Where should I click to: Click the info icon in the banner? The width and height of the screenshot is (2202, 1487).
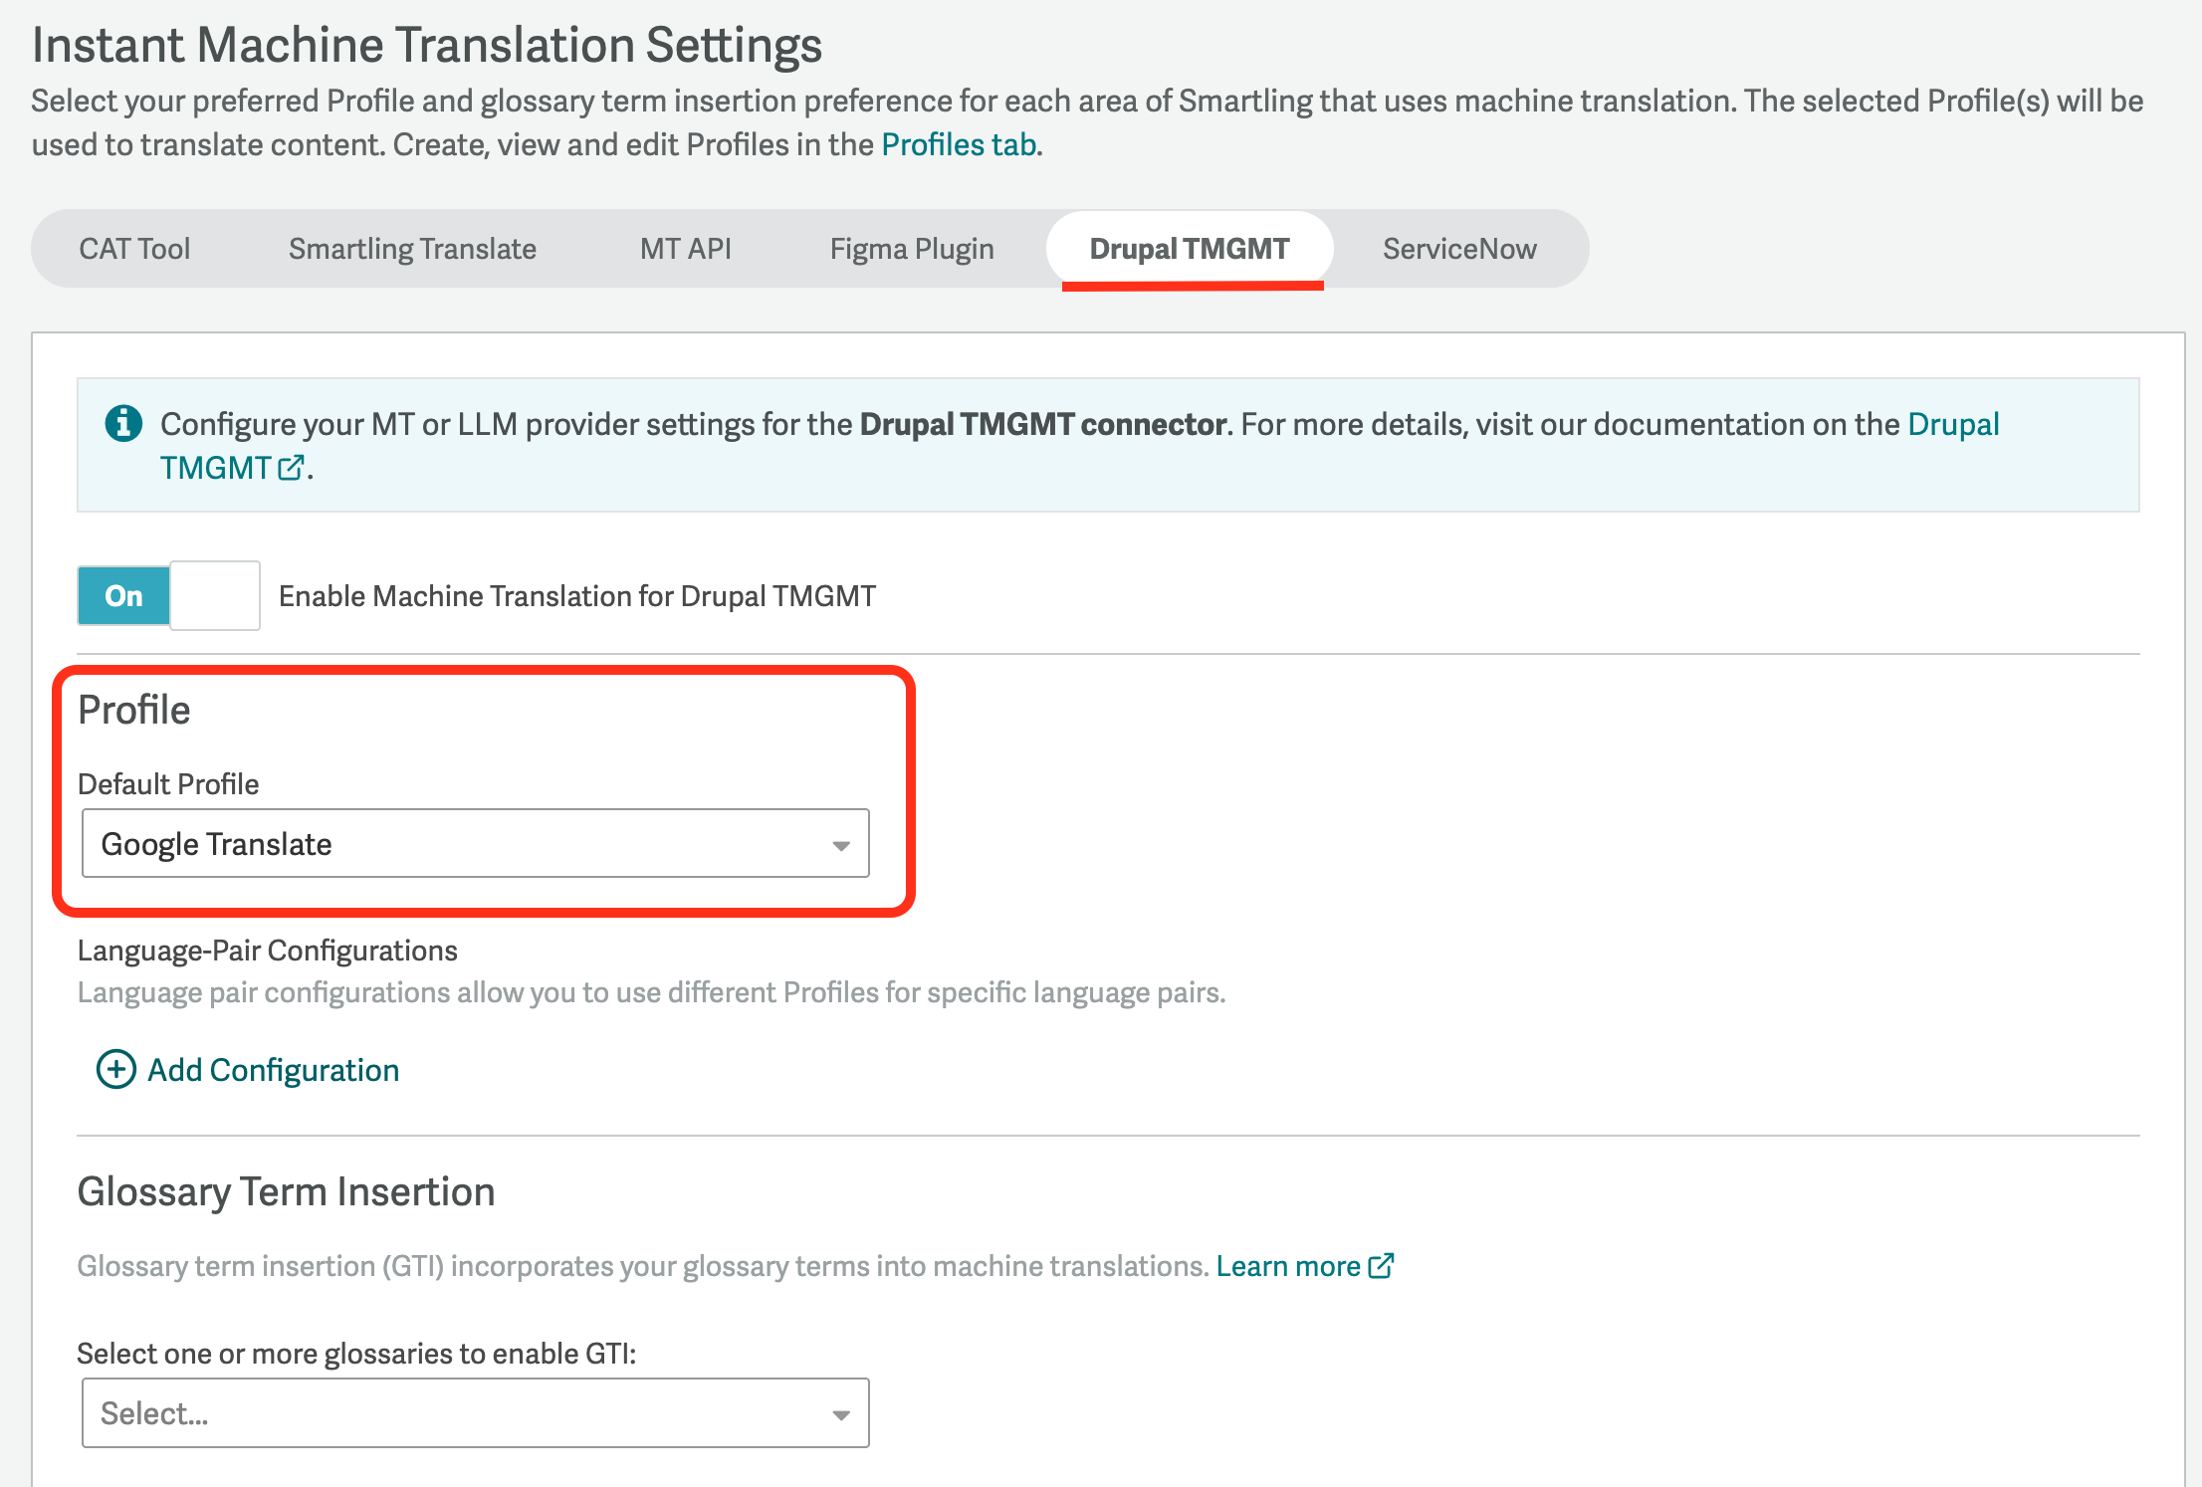point(123,423)
